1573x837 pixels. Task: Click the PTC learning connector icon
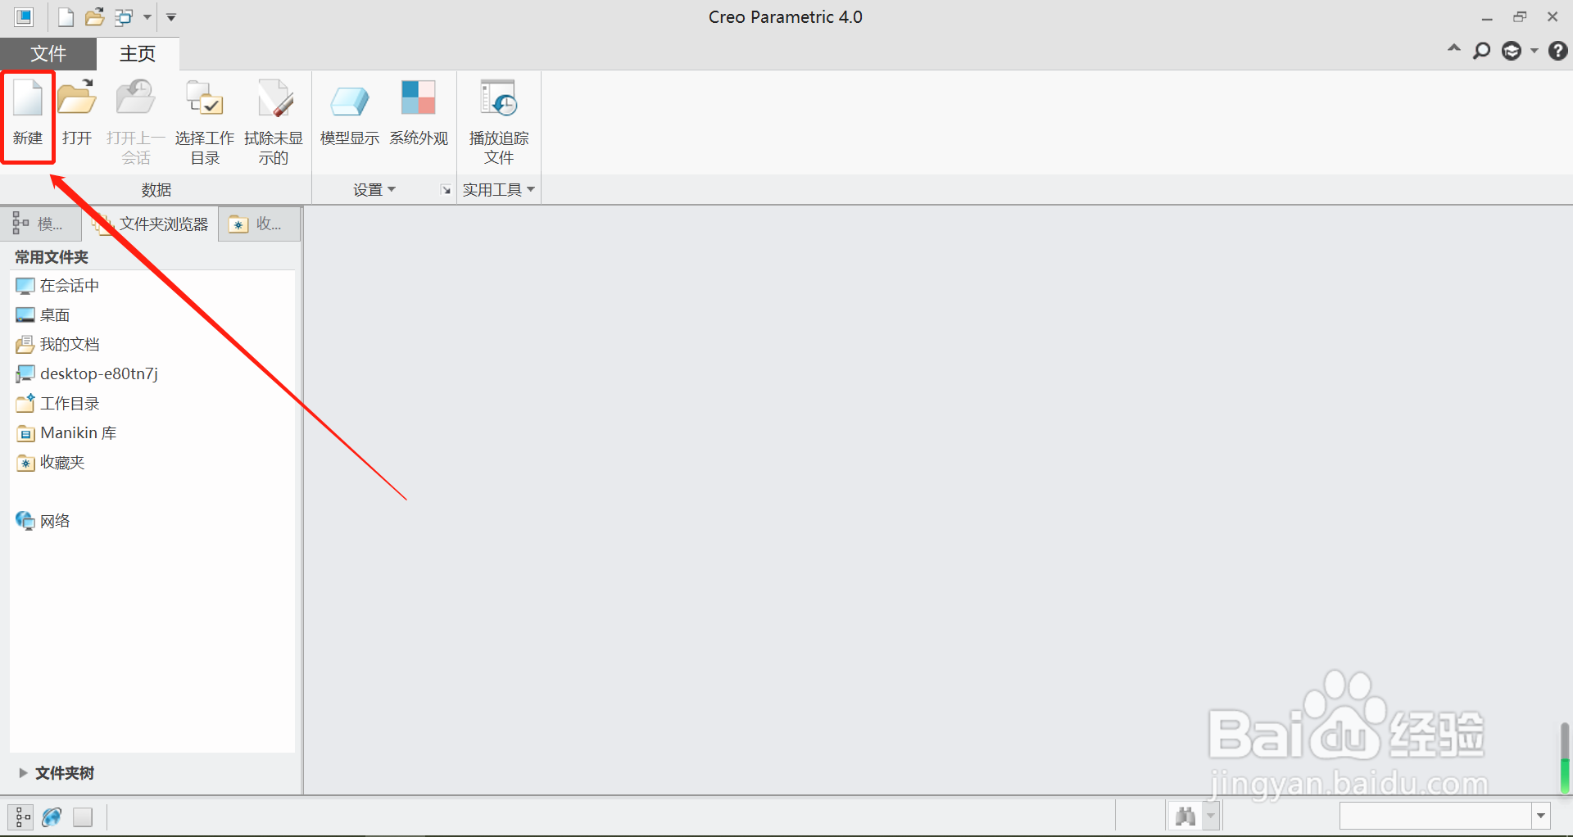pos(1512,51)
